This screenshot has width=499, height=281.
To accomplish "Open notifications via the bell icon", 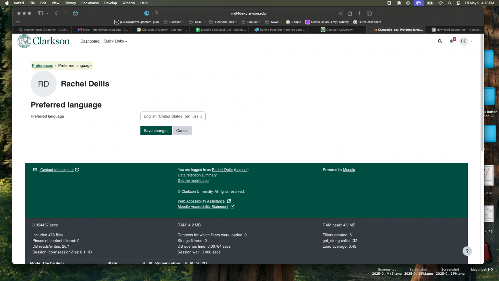I will click(451, 41).
